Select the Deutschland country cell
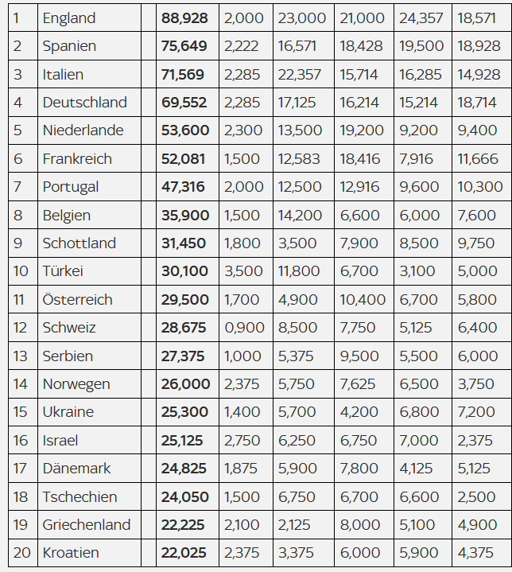Screen dimensions: 512x572 click(89, 102)
